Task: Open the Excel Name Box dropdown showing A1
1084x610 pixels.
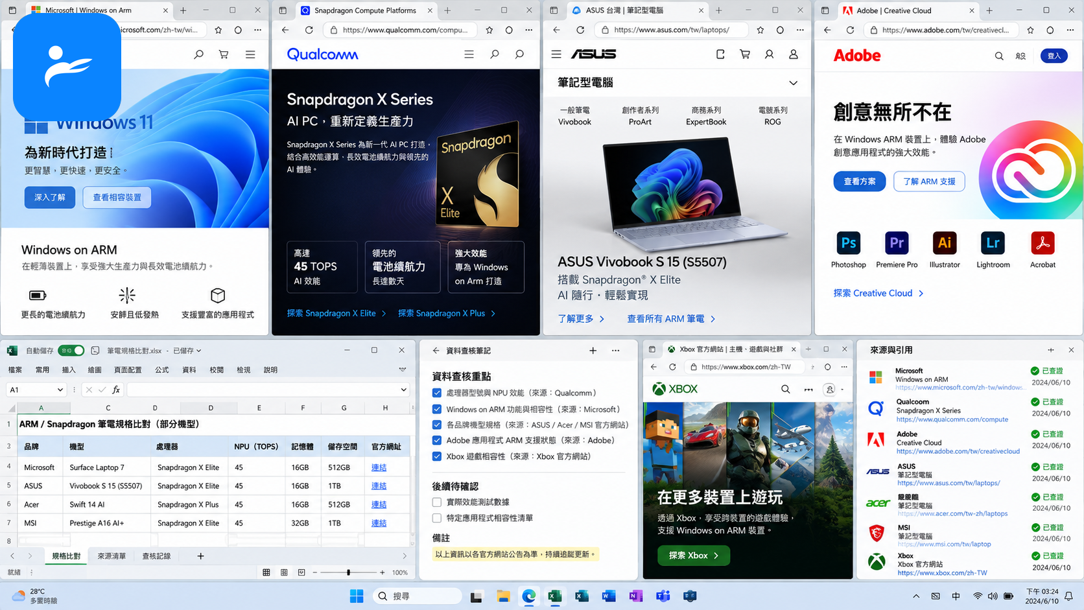Action: [x=60, y=390]
